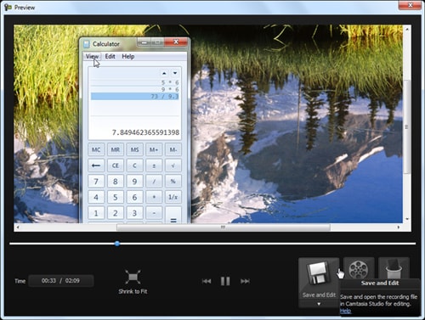Click the equals button in Calculator
This screenshot has height=320, width=425.
(173, 215)
